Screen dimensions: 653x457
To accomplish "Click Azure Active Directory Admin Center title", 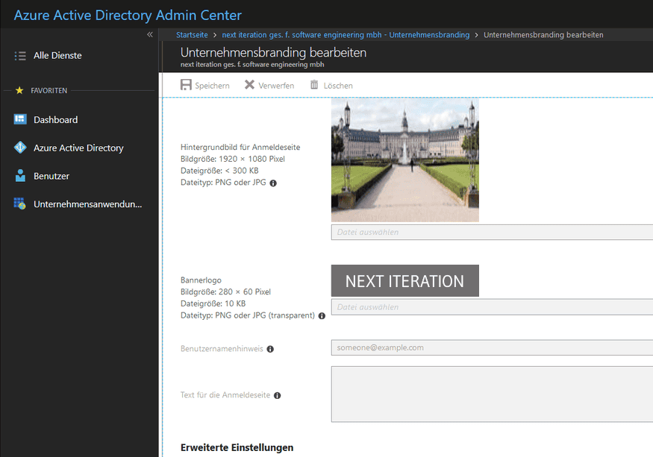I will pos(128,15).
